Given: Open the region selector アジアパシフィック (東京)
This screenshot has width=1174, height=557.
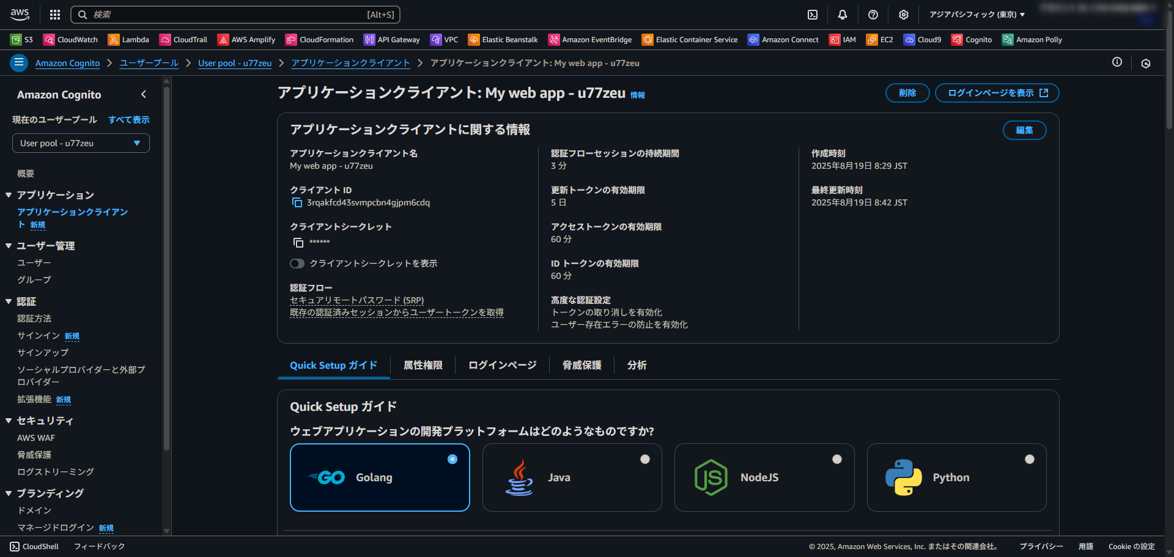Looking at the screenshot, I should click(x=977, y=15).
